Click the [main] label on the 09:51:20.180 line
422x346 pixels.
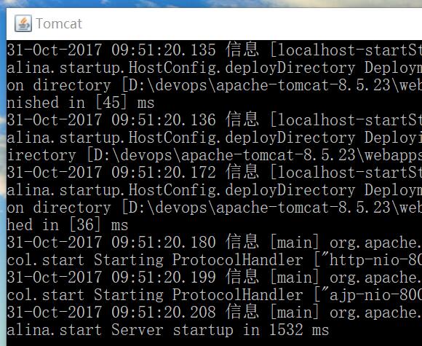(295, 243)
